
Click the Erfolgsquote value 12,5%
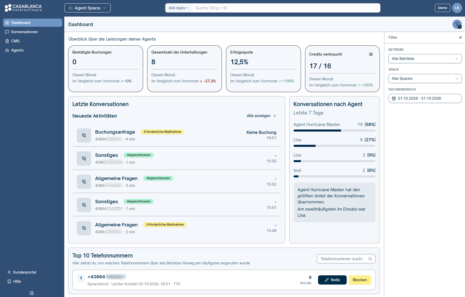(x=239, y=62)
